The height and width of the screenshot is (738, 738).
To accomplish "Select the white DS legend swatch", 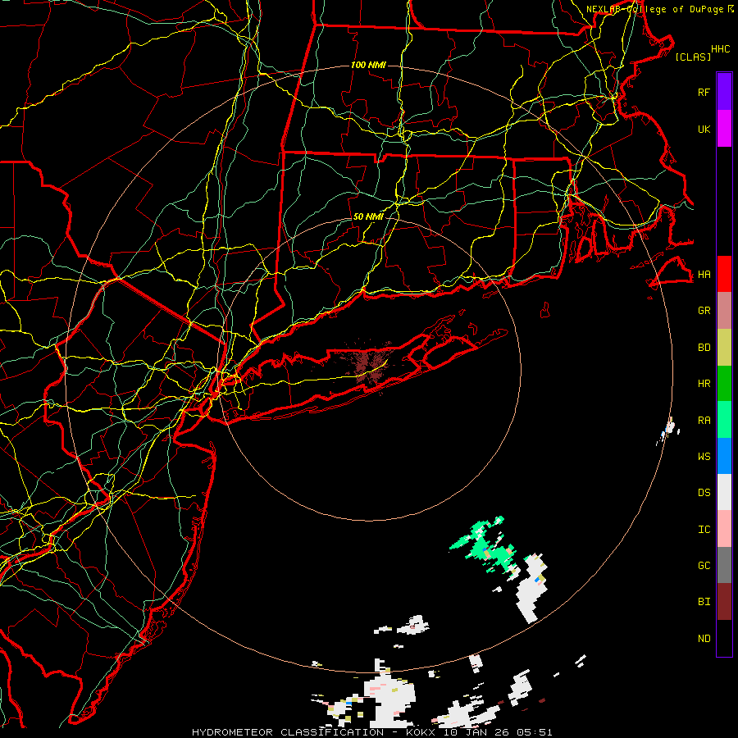I will point(724,492).
